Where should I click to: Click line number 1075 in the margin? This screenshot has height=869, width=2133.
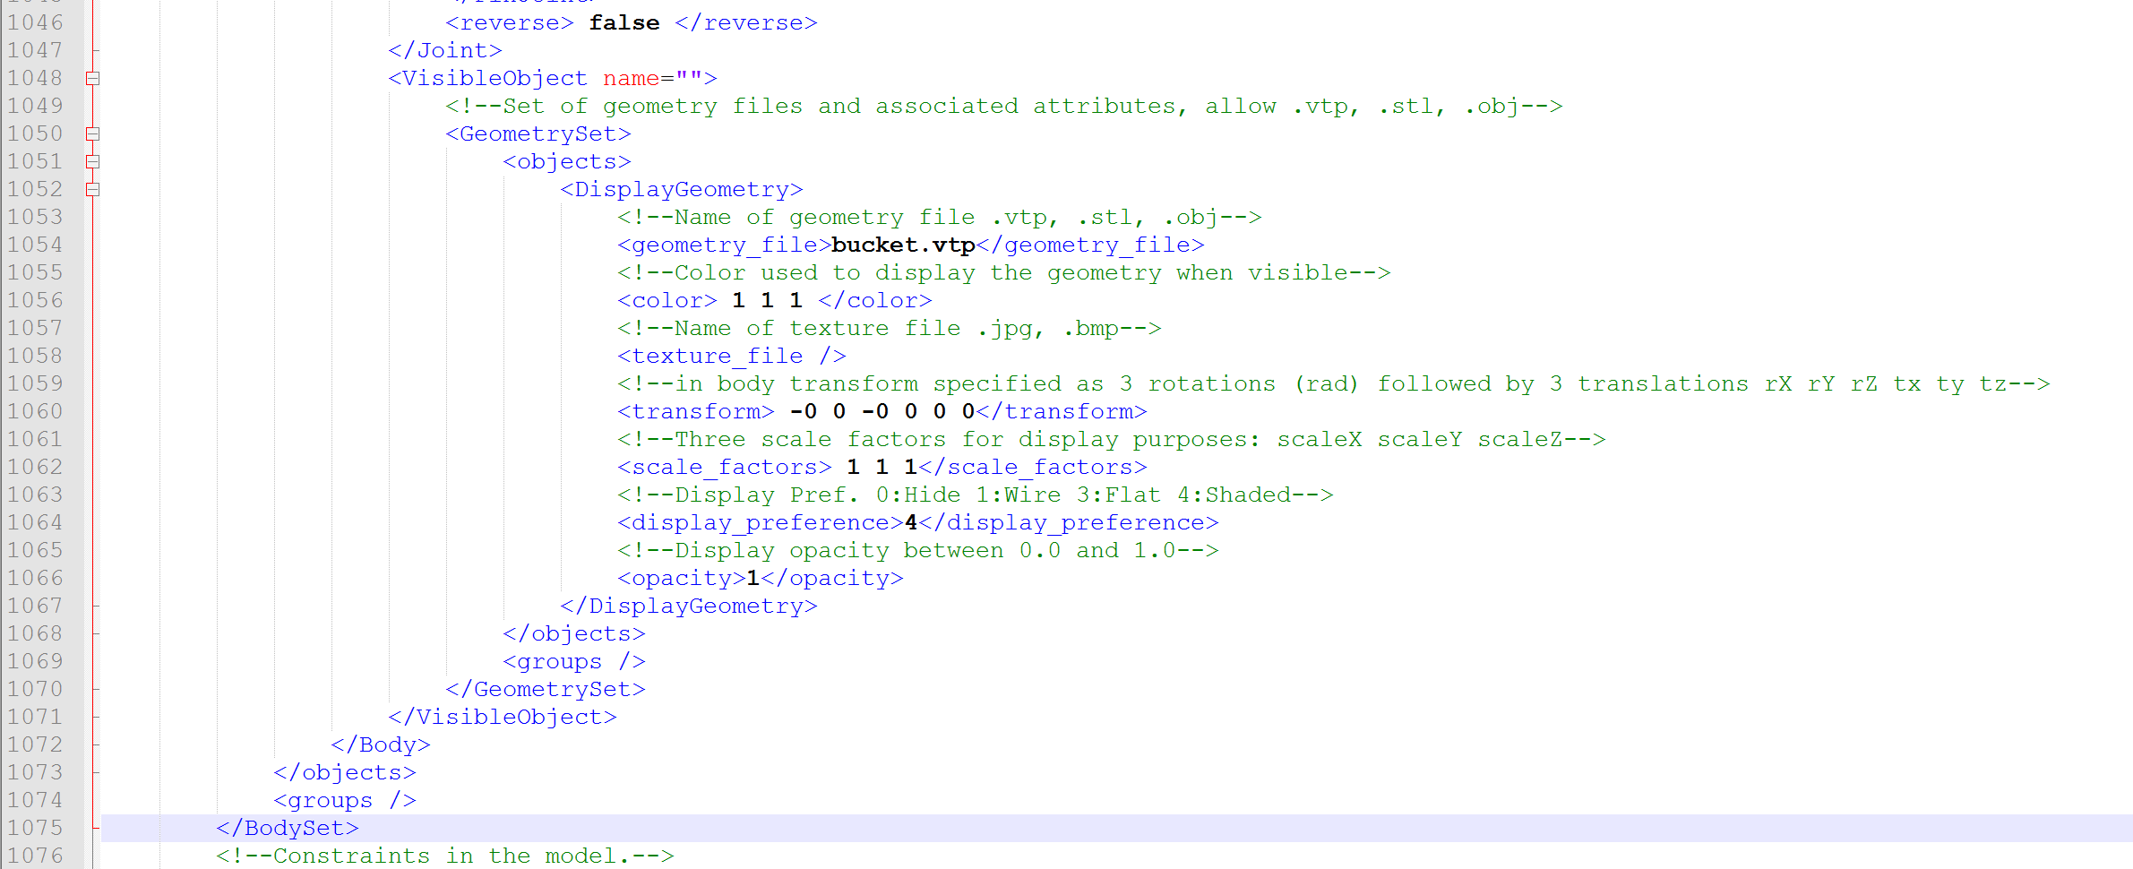click(38, 828)
